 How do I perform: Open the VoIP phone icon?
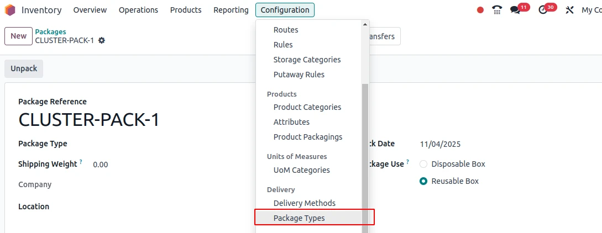click(x=497, y=10)
